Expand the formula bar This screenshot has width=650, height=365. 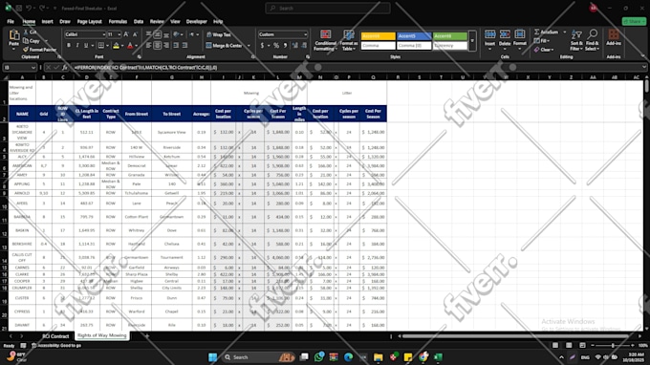(x=643, y=67)
